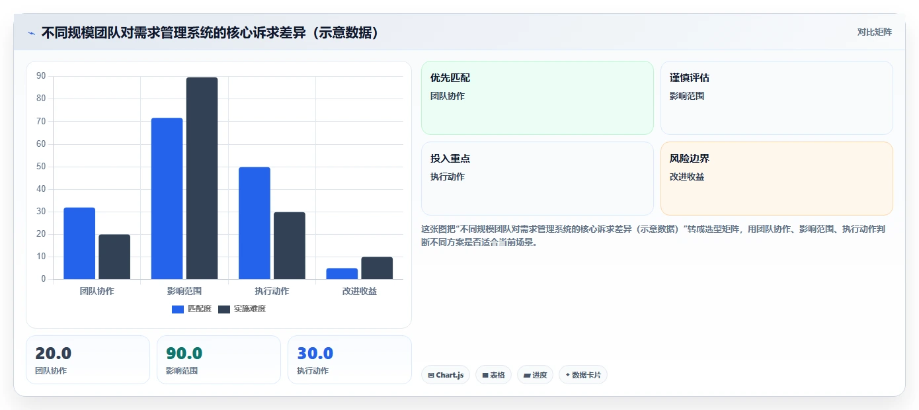This screenshot has height=410, width=919.
Task: Click the 表格 tag
Action: tap(493, 375)
